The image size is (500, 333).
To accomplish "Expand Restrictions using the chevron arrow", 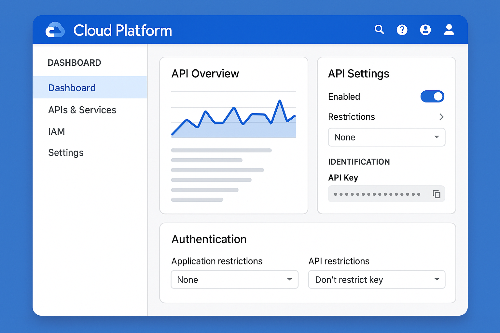I will coord(441,117).
